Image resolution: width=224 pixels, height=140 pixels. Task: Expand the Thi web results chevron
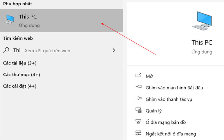114,50
